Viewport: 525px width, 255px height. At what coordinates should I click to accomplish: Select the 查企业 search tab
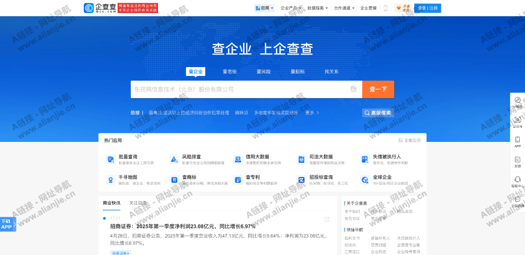[195, 71]
